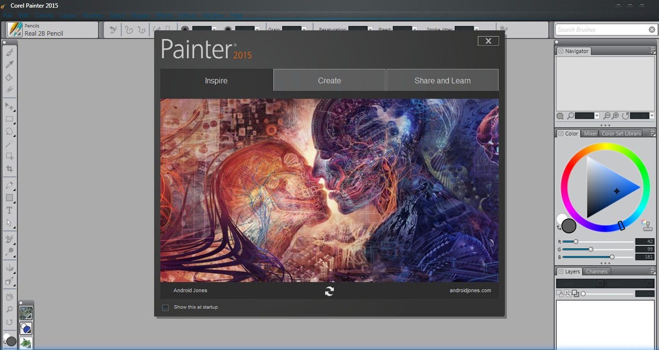Screen dimensions: 659x350
Task: Click the Red (R) slider
Action: point(598,242)
